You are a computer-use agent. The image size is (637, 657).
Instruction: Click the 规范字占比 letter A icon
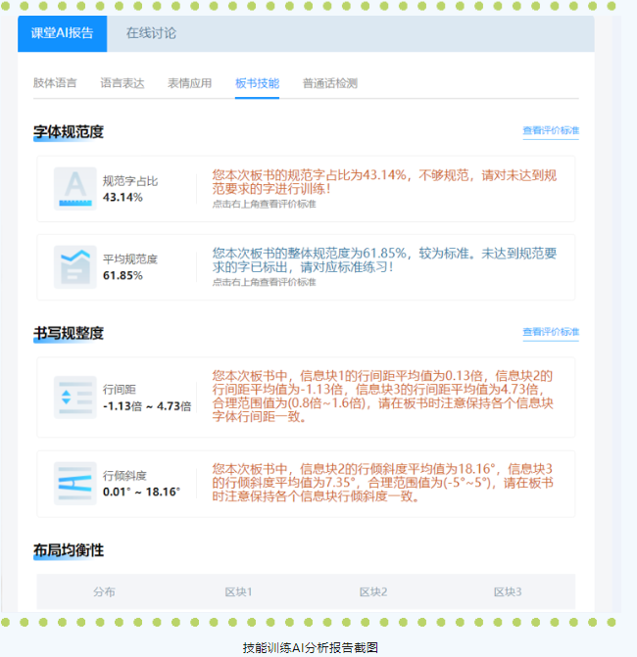(74, 188)
